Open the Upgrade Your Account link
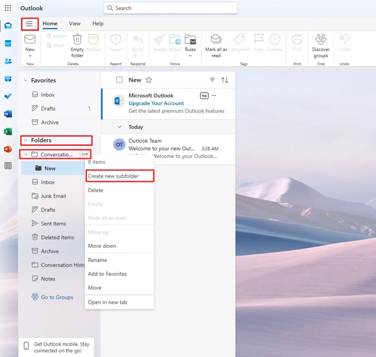The width and height of the screenshot is (376, 357). pyautogui.click(x=156, y=104)
